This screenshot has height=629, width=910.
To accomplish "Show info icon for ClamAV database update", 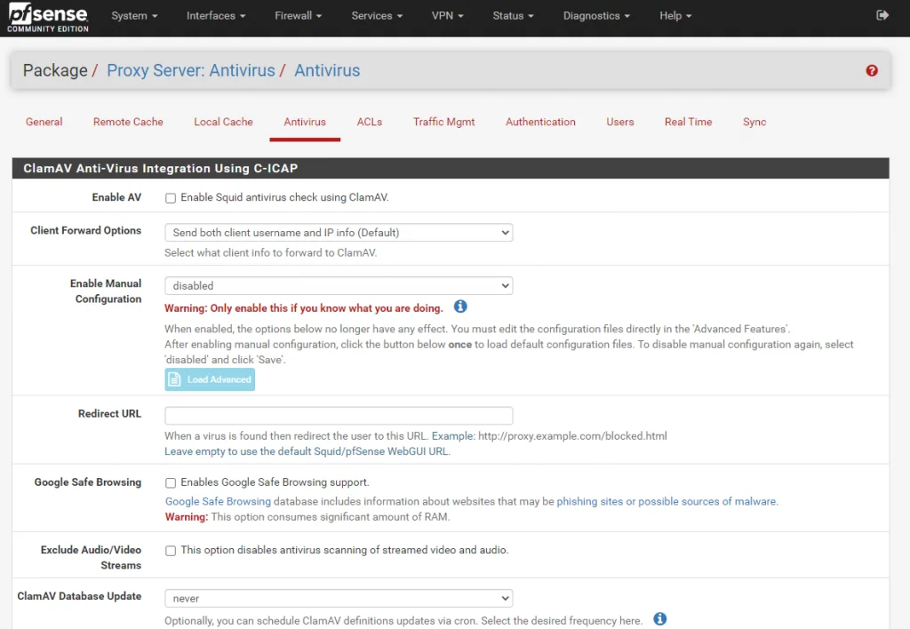I will coord(660,618).
